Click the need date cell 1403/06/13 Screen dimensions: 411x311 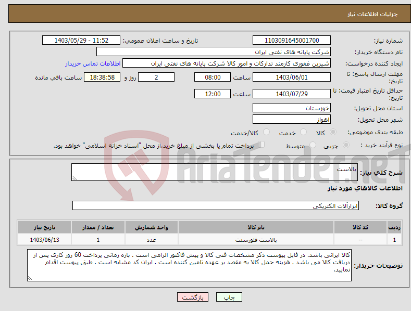45,240
